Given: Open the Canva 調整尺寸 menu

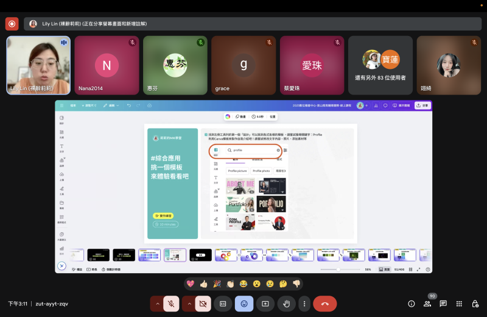Looking at the screenshot, I should pos(89,105).
